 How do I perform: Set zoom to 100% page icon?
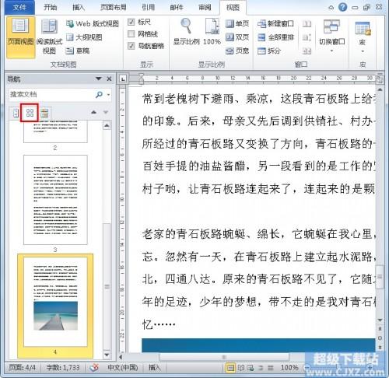tap(212, 31)
